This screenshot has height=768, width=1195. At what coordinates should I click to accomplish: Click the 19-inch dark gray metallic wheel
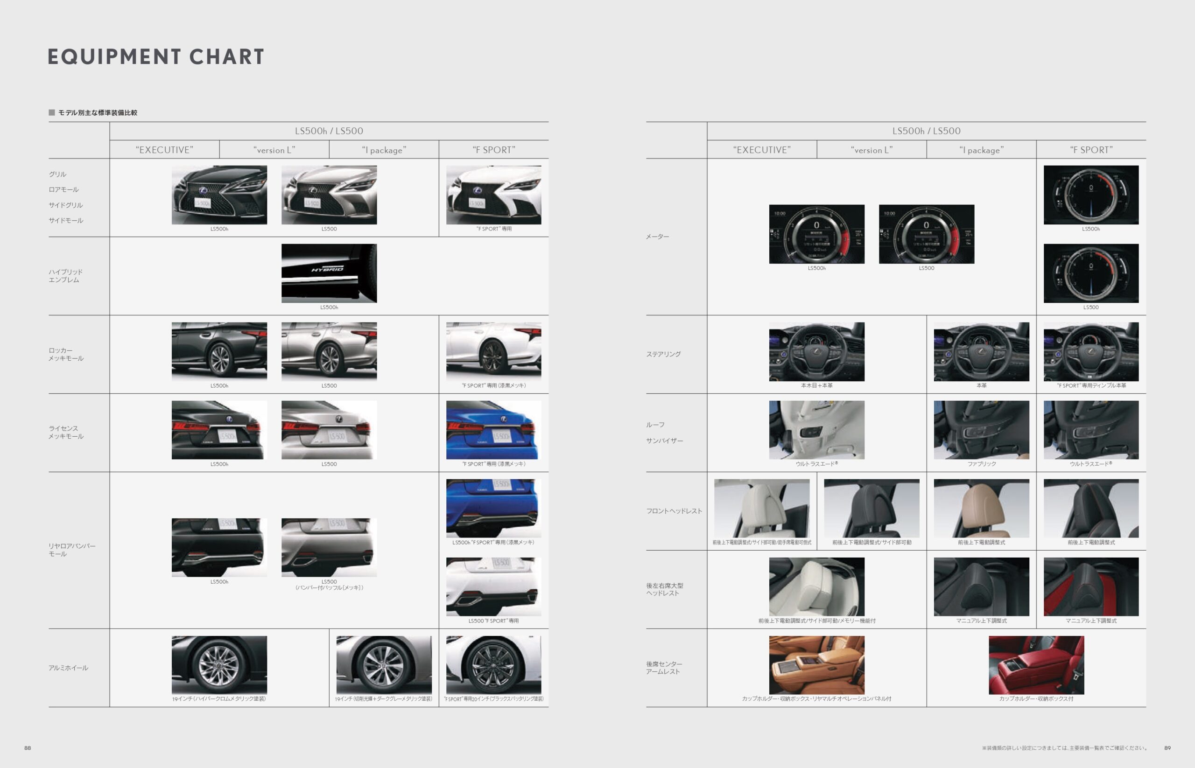click(x=384, y=665)
